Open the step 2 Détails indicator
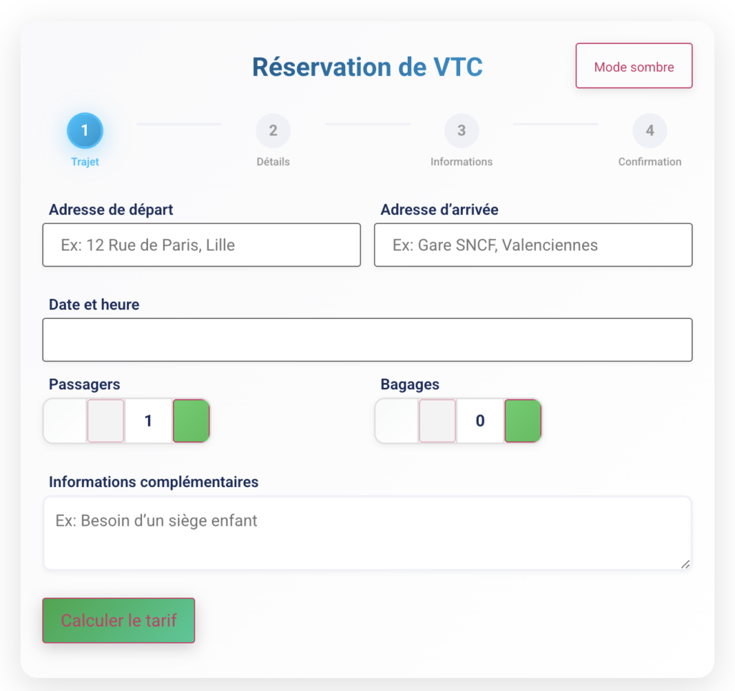 click(273, 131)
